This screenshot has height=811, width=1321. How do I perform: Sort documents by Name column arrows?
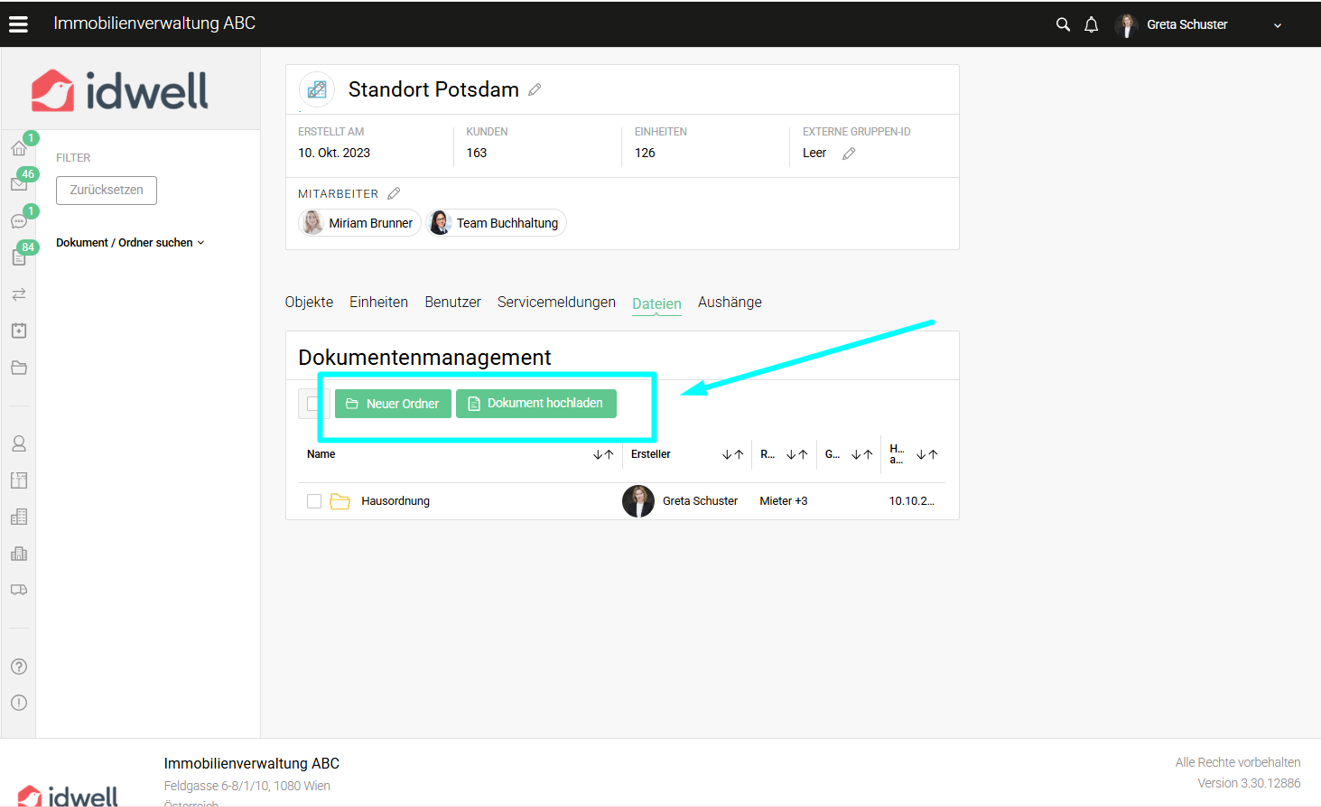[x=603, y=454]
